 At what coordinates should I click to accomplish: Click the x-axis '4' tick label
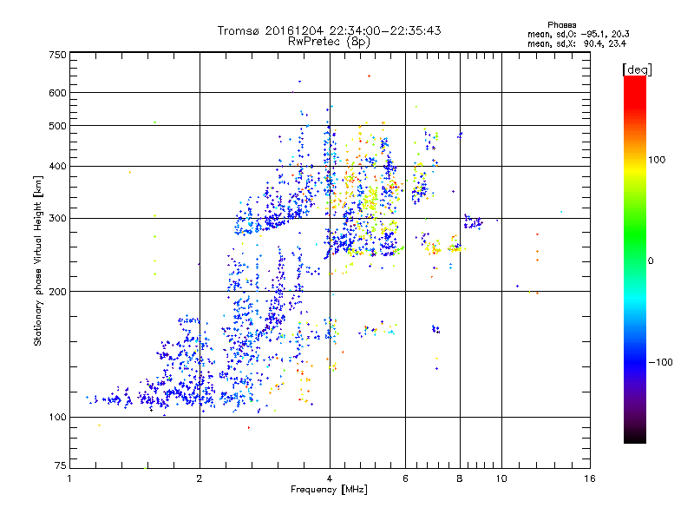[330, 478]
